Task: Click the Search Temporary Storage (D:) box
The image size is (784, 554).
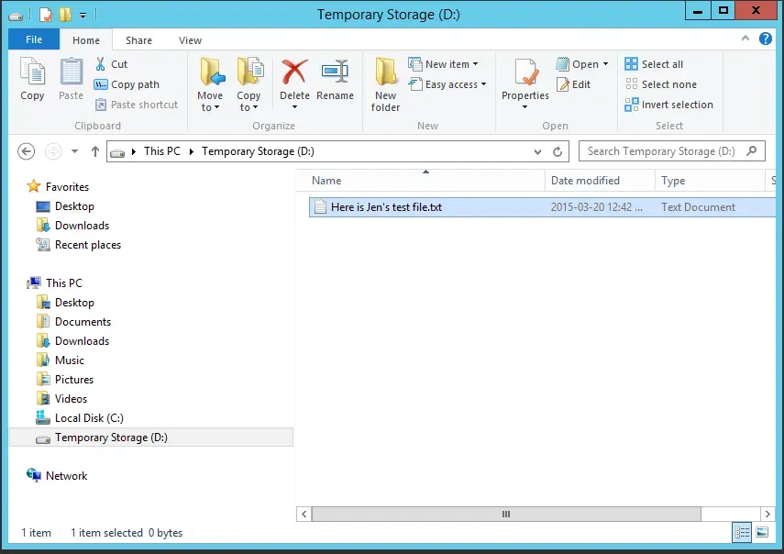Action: click(x=664, y=151)
